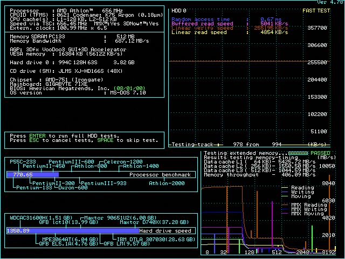The height and width of the screenshot is (259, 345).
Task: Click the yellow Reading legend entry
Action: pos(298,188)
